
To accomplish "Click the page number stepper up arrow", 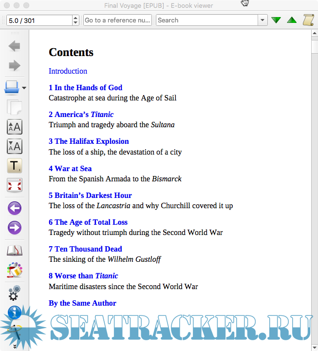I will click(75, 18).
